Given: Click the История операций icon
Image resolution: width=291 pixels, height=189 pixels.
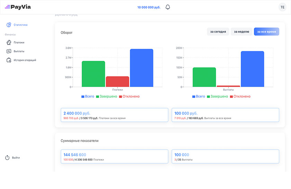Looking at the screenshot, I should (9, 60).
